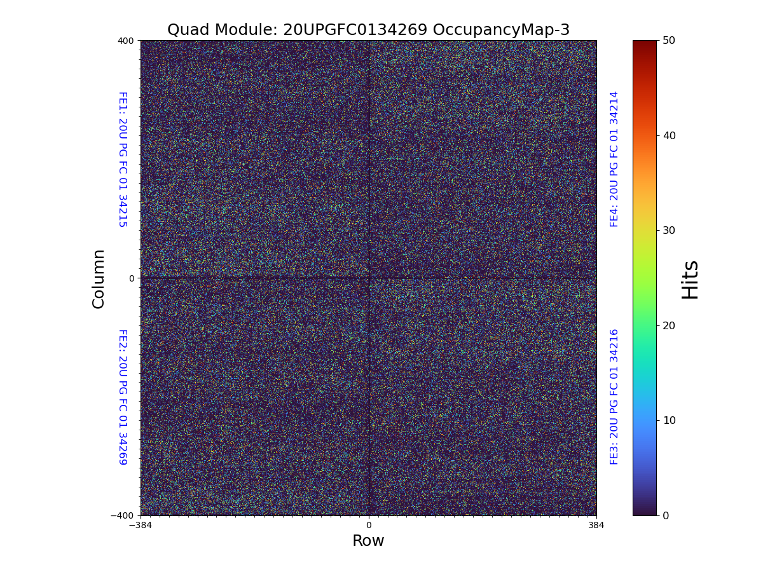Pick the dark red top of the colorbar

(x=644, y=43)
